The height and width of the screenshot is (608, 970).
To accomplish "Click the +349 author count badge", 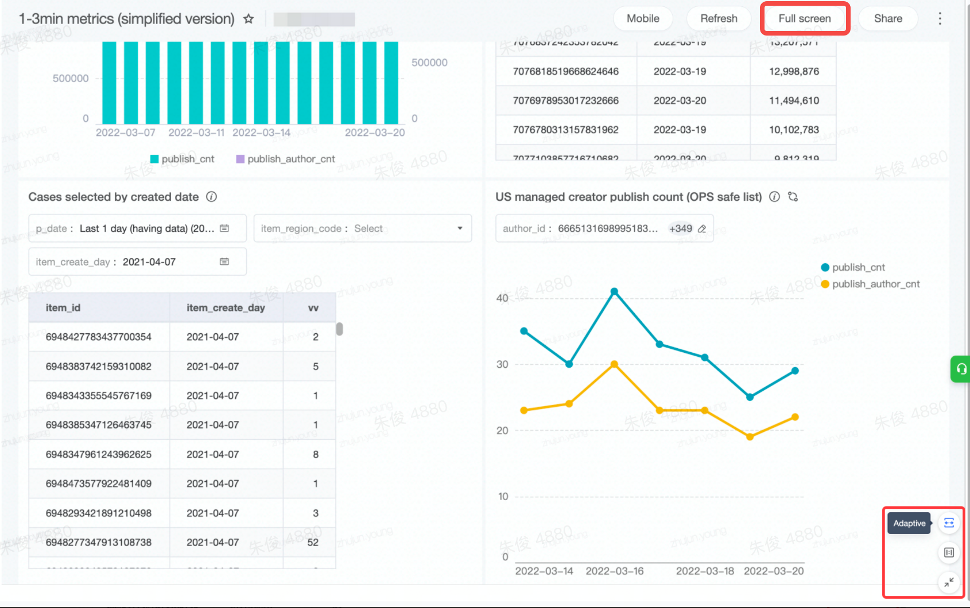I will click(x=680, y=228).
